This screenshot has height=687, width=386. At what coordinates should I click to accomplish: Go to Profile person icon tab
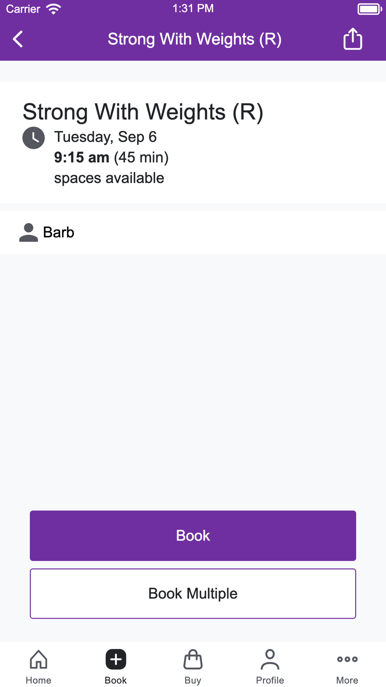(x=270, y=659)
